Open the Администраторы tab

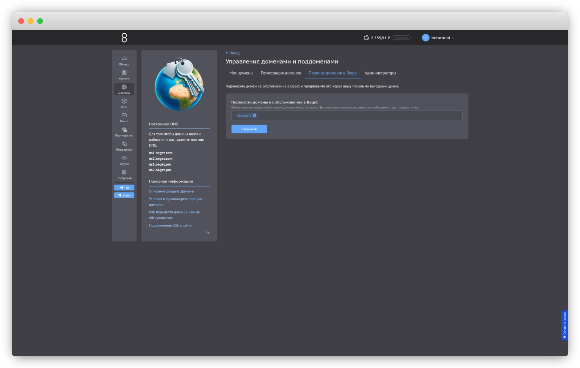point(380,73)
